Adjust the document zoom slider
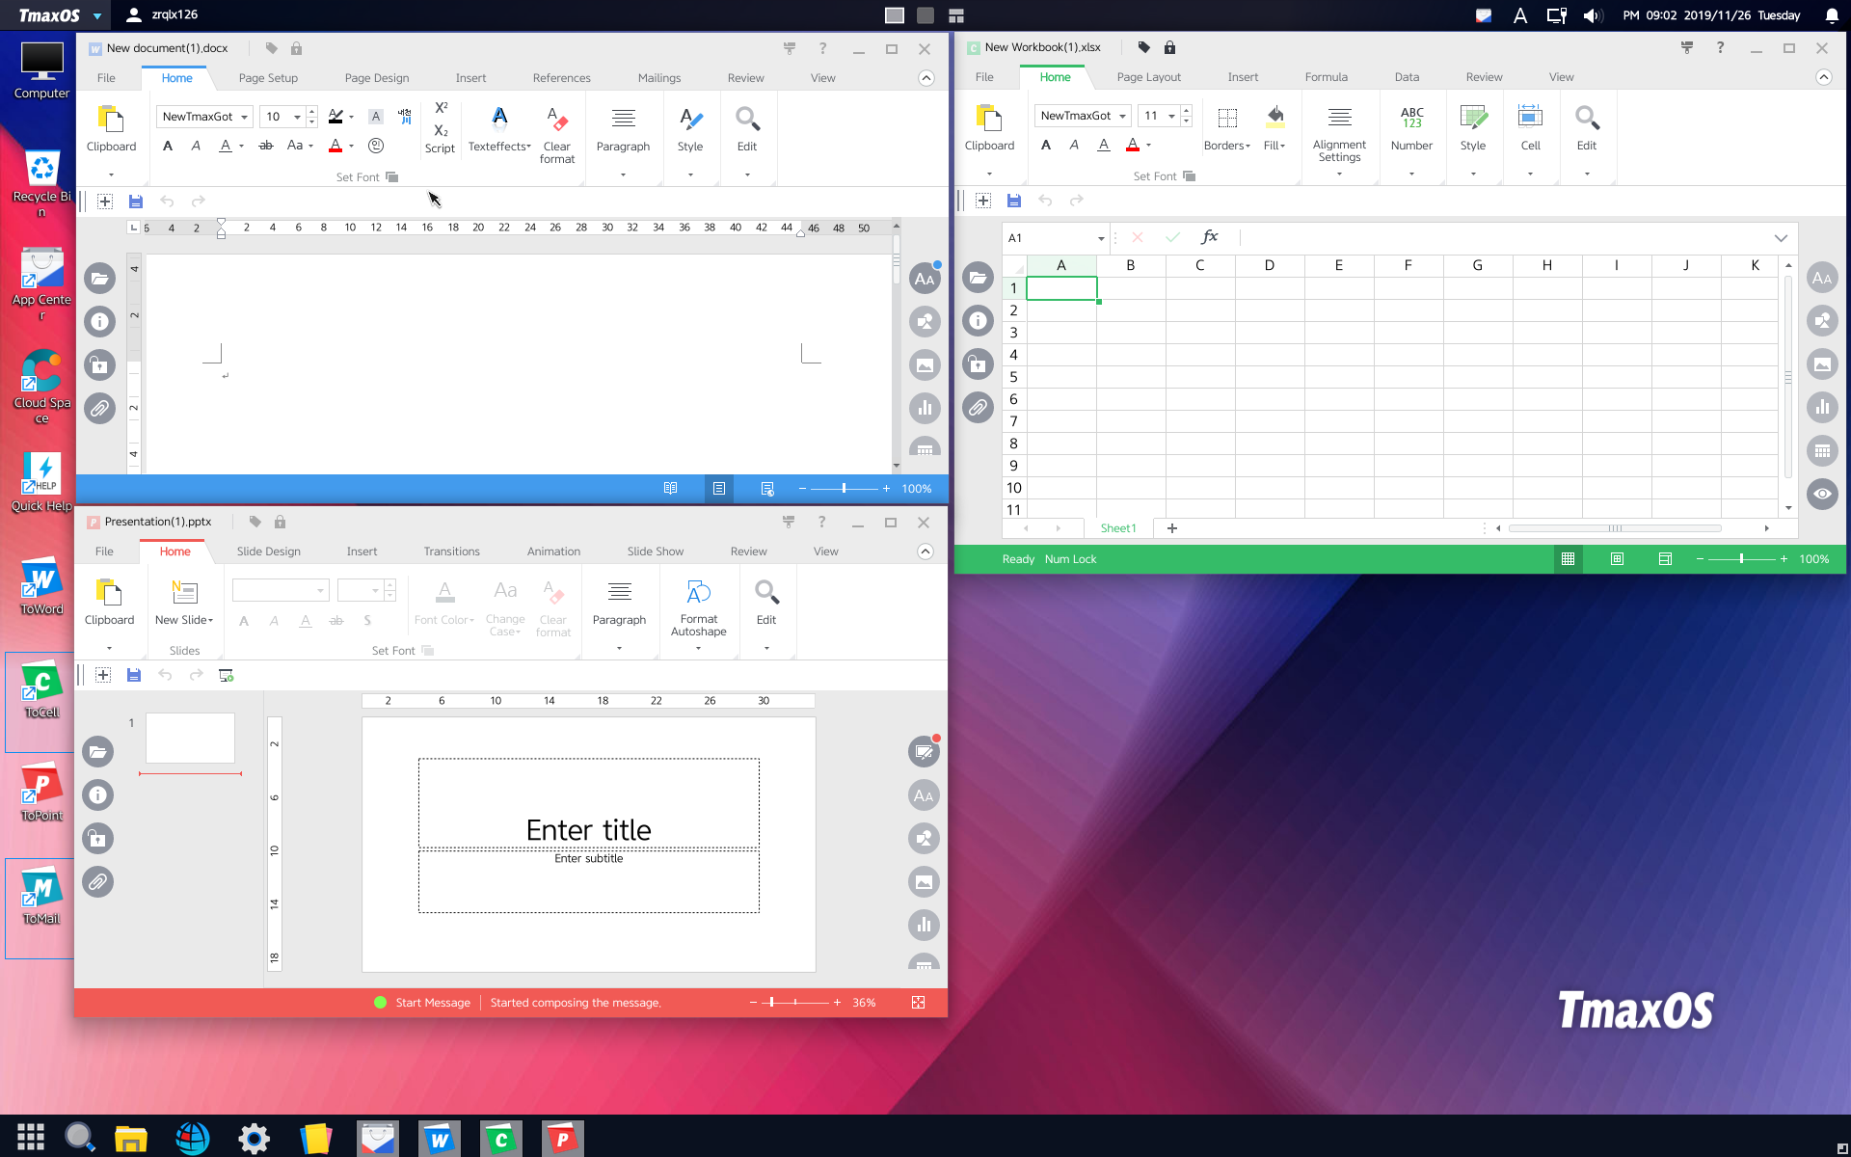Image resolution: width=1851 pixels, height=1157 pixels. click(x=844, y=489)
